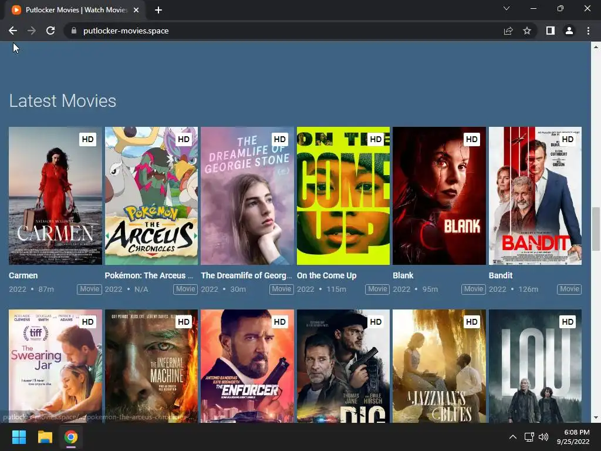Open The Swearing Jar poster
Viewport: 601px width, 451px height.
[x=55, y=366]
